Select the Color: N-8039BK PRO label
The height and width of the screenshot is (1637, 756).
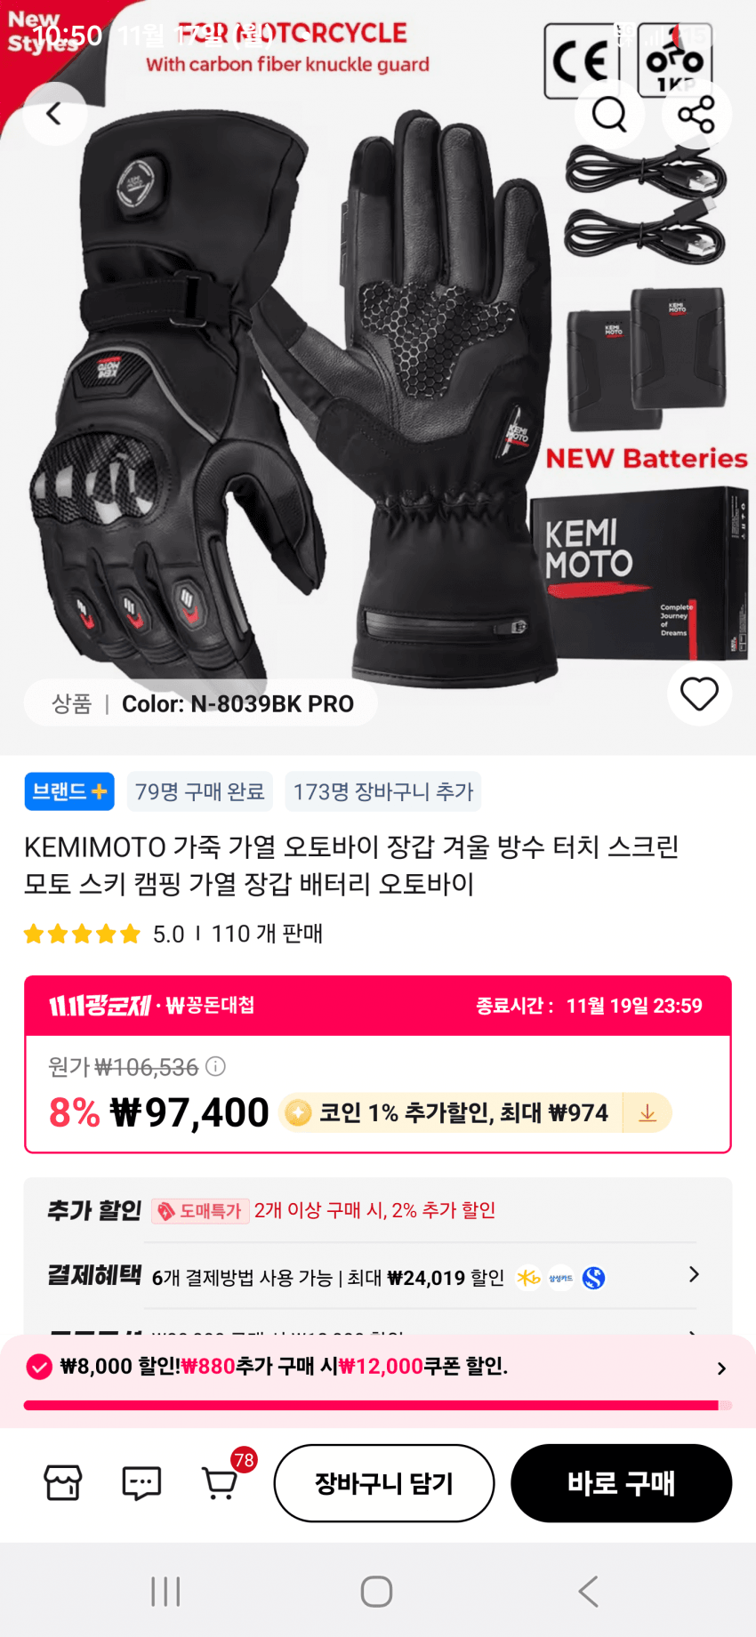click(237, 703)
